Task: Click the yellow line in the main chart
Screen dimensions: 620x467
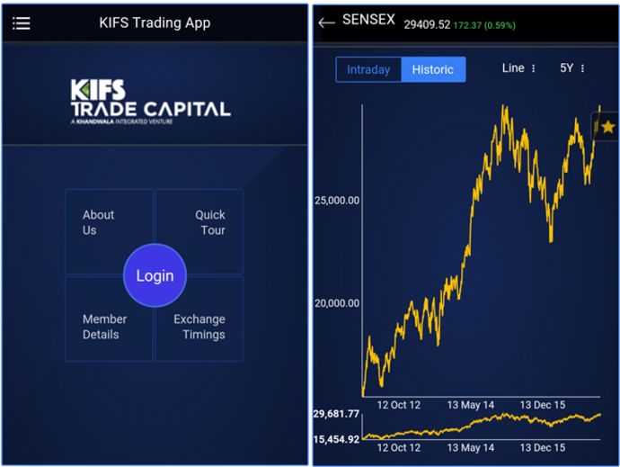Action: [x=467, y=252]
